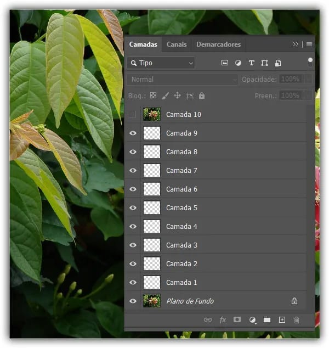Add a layer mask

(237, 319)
